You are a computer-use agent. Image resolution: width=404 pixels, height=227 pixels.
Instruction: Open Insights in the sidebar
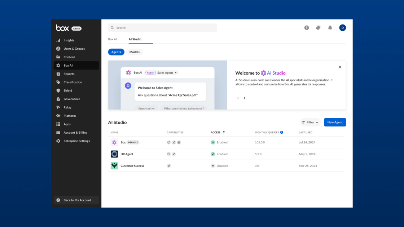click(x=76, y=40)
